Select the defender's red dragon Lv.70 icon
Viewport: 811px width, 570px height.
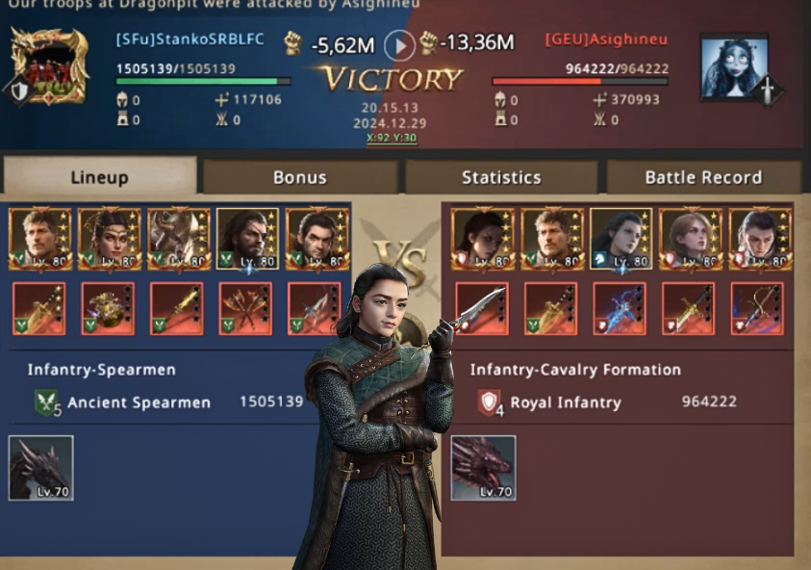point(483,468)
